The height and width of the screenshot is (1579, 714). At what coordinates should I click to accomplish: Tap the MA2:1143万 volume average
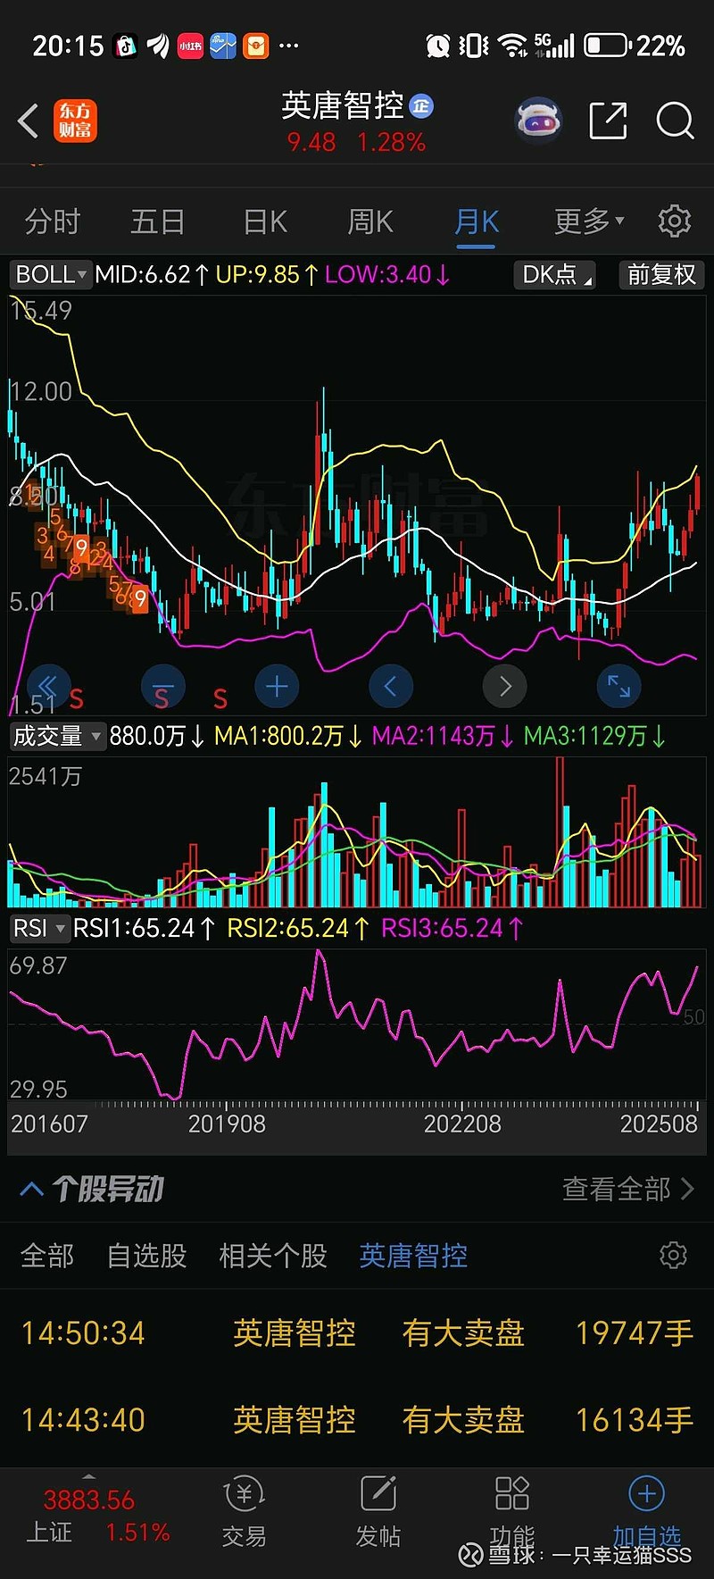[x=443, y=736]
